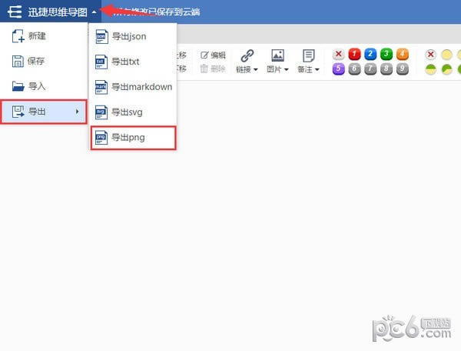
Task: Click the chain link icon
Action: click(x=247, y=55)
